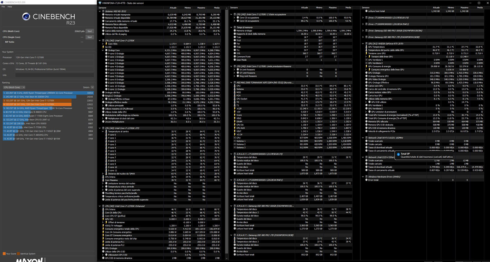Collapse the Orologi Core group
The height and width of the screenshot is (262, 490).
tap(103, 50)
